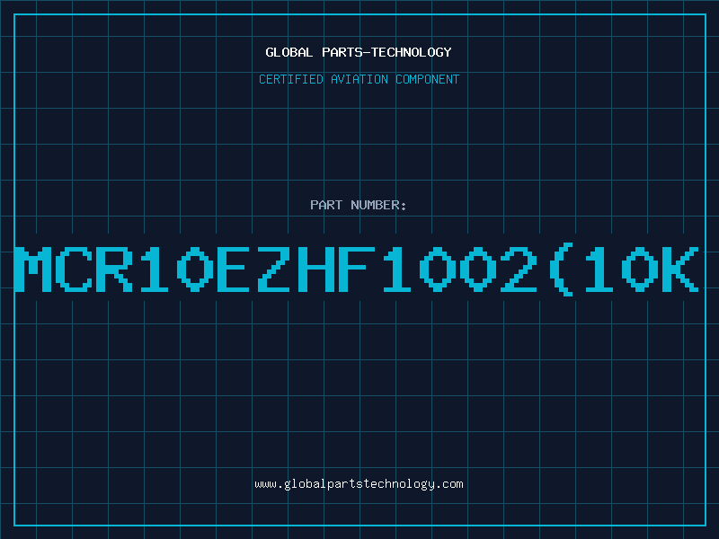Click the word NUMBER: in label
The width and height of the screenshot is (719, 539).
click(378, 205)
